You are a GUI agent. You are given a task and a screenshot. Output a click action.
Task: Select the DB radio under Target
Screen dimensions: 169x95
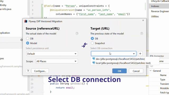click(92, 39)
